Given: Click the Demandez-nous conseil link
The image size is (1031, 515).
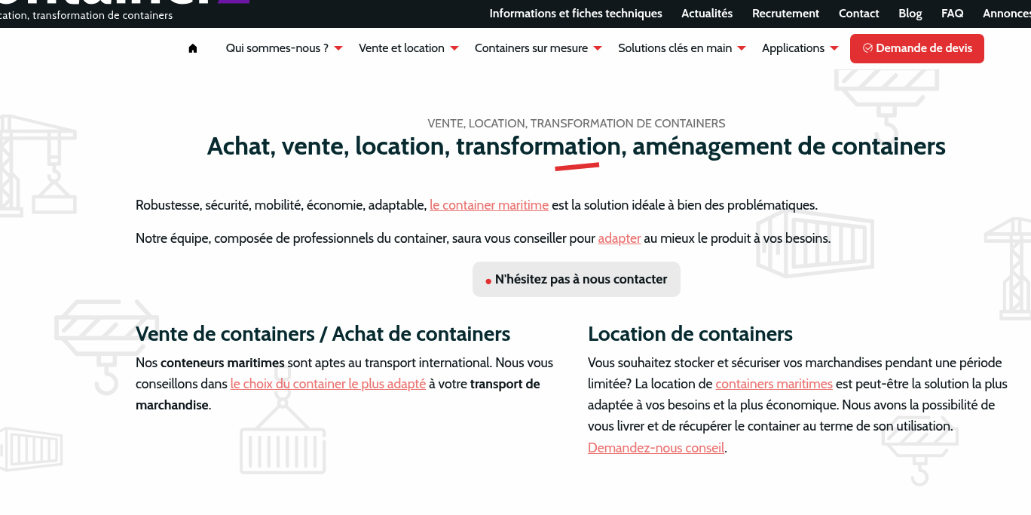Looking at the screenshot, I should pos(656,448).
